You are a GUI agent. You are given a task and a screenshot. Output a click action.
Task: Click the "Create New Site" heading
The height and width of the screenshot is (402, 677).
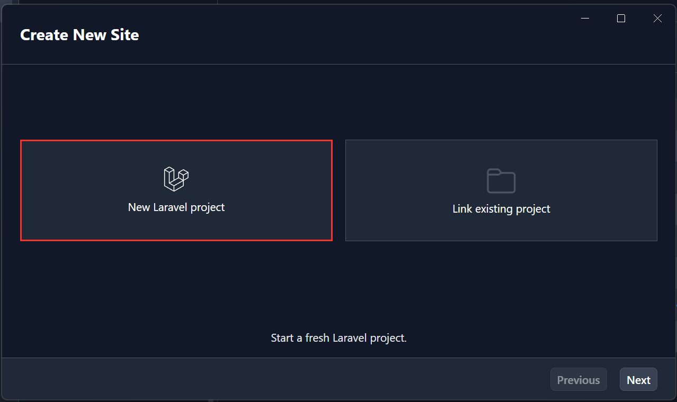(x=79, y=35)
